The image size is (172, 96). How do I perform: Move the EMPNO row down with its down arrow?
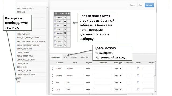[52, 70]
